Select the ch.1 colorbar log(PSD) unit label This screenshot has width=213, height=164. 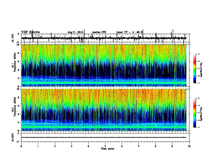(x=201, y=70)
